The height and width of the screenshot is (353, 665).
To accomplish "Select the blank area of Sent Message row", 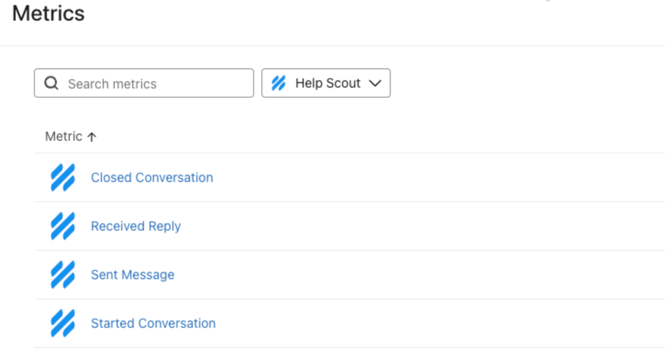I will [413, 275].
